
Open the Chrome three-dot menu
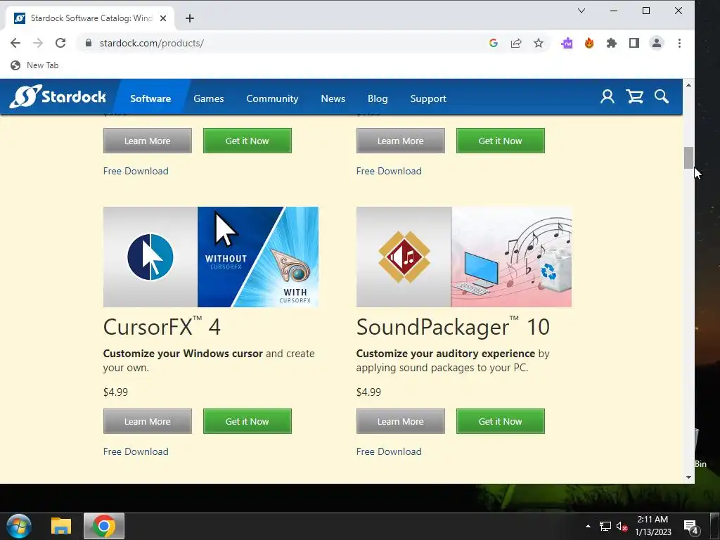click(679, 43)
